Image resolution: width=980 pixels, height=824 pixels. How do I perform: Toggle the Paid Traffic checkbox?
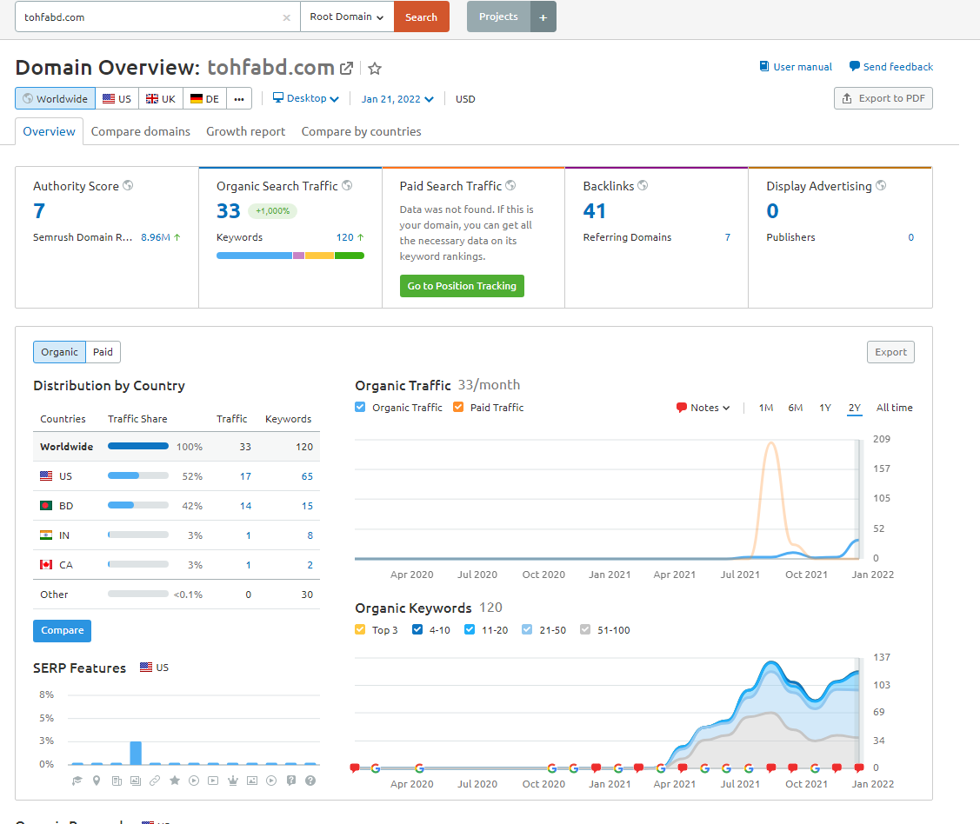[458, 408]
